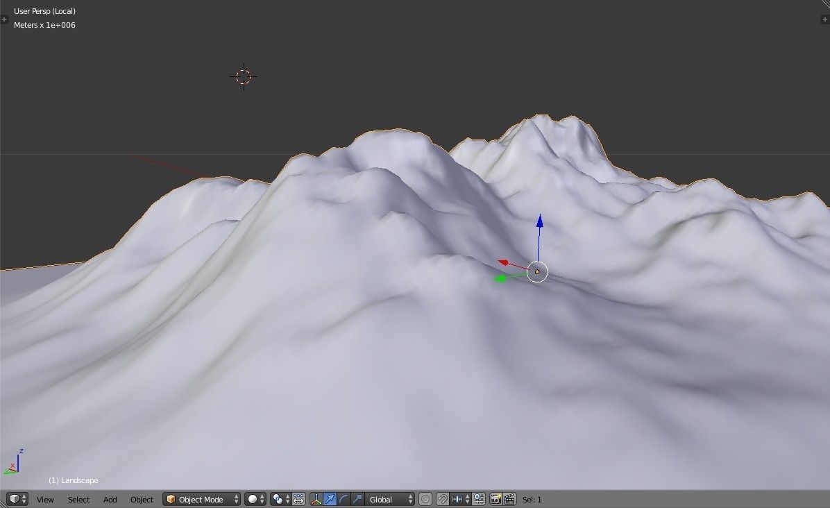
Task: Select the rotate manipulator arc icon
Action: click(x=344, y=499)
